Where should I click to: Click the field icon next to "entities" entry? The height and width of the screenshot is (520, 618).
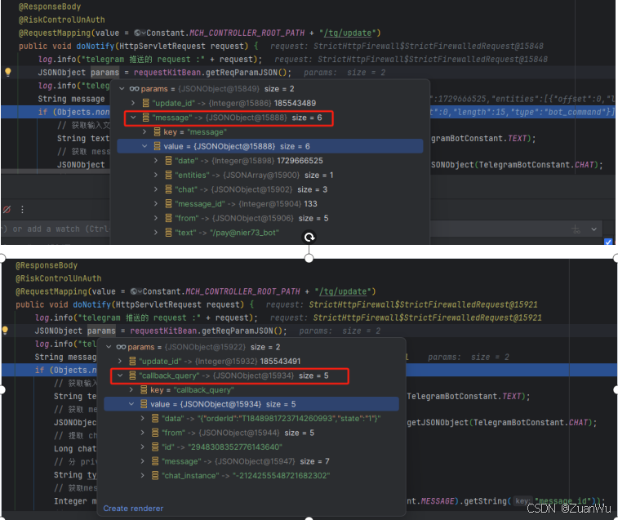click(168, 175)
